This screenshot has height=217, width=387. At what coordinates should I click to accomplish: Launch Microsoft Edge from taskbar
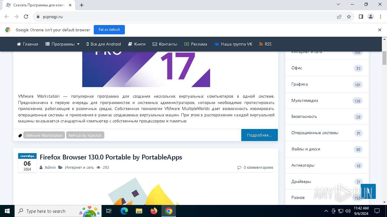[124, 211]
